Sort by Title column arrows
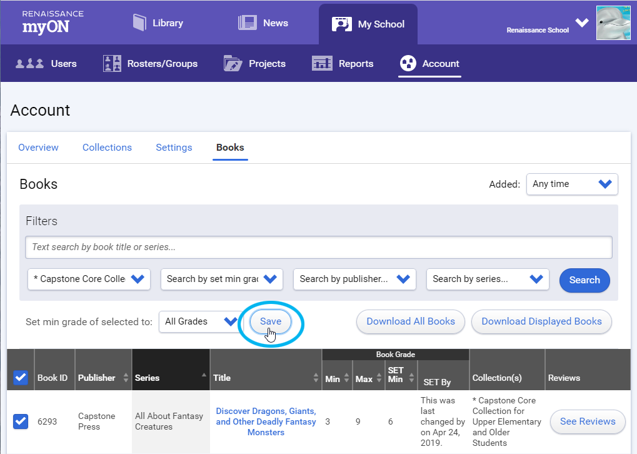The image size is (637, 454). 316,378
